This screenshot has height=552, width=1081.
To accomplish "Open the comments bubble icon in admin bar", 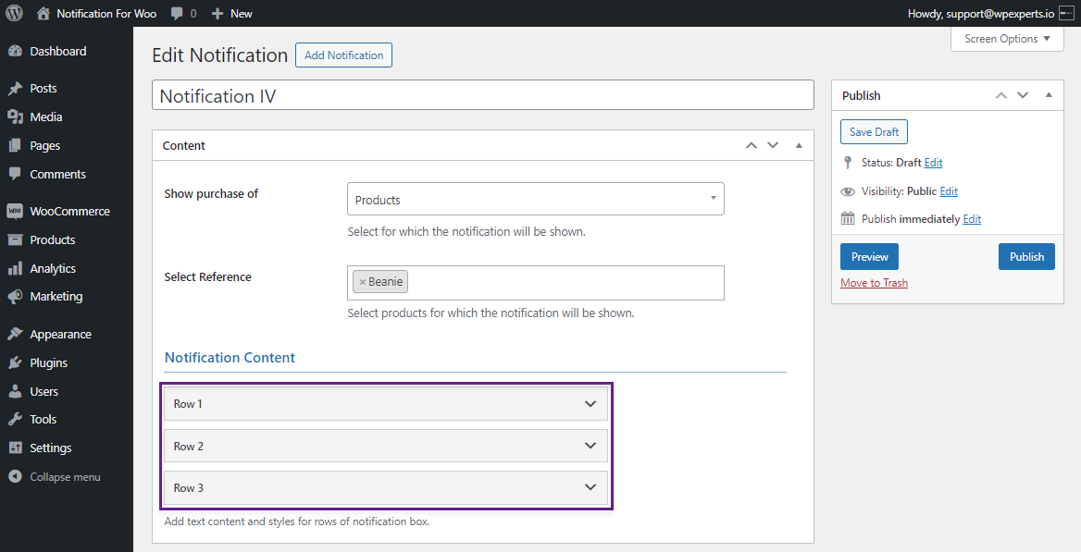I will pos(177,14).
